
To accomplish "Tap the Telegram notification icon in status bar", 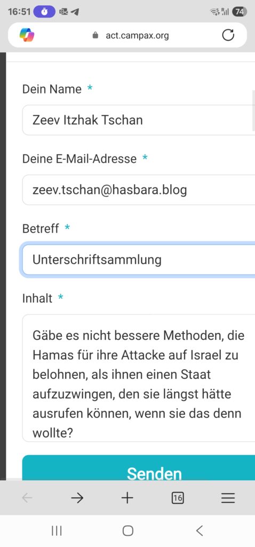I will click(x=74, y=12).
